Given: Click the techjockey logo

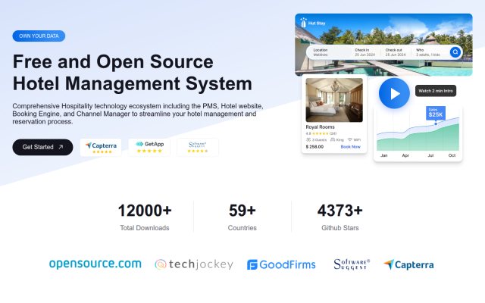Looking at the screenshot, I should pos(194,264).
